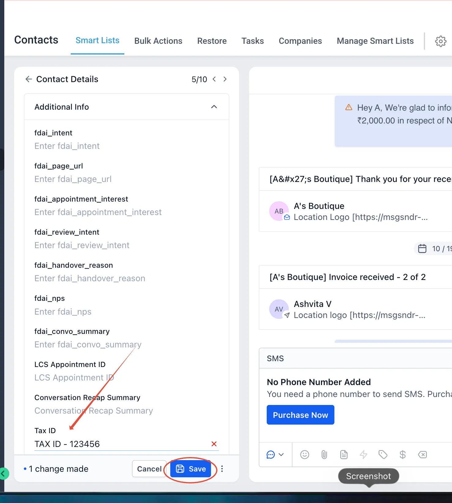Open the templates document icon
This screenshot has width=452, height=503.
click(344, 455)
